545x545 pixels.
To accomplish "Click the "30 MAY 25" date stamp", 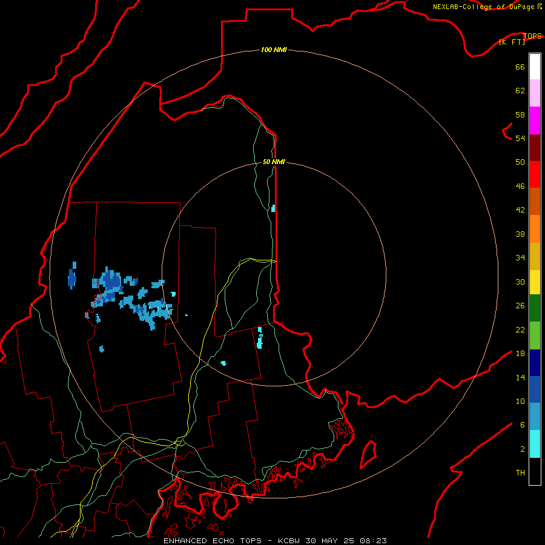I will [329, 541].
